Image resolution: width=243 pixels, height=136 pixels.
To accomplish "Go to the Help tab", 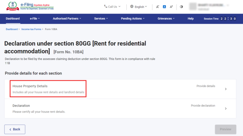I will pos(190,19).
